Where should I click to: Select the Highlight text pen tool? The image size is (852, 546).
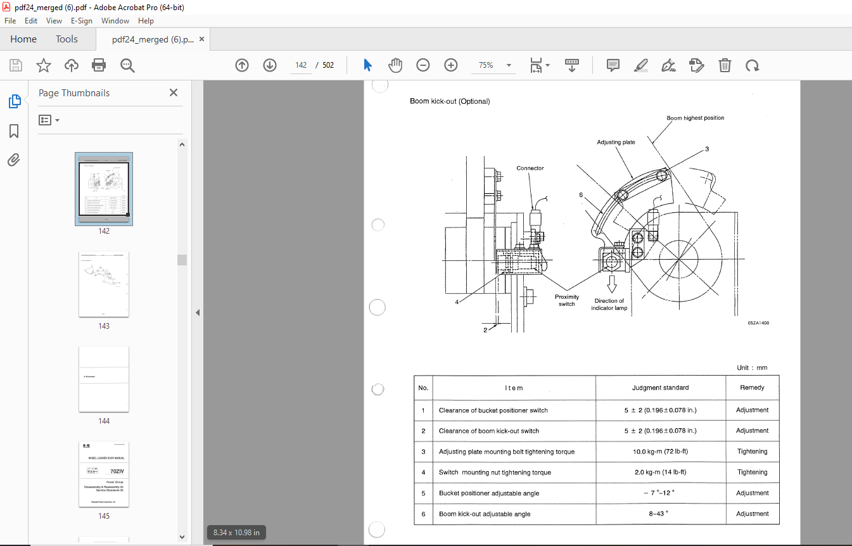click(641, 65)
